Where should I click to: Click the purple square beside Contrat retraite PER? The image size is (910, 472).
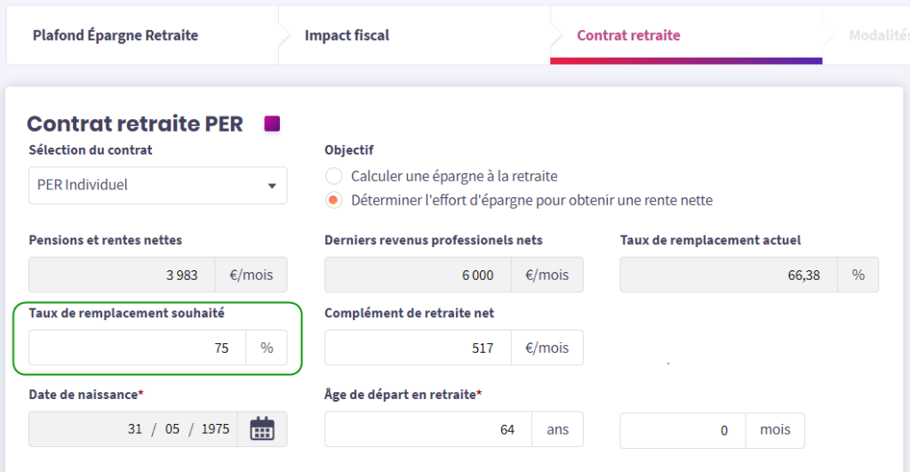coord(272,124)
